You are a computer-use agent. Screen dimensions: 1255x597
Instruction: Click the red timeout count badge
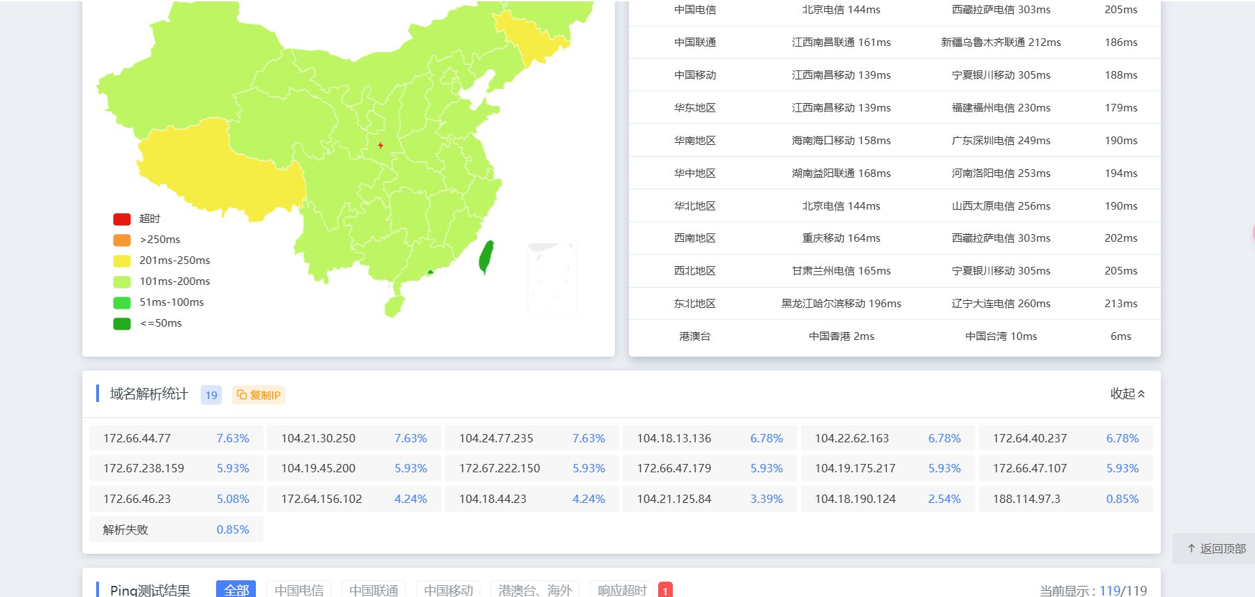click(x=664, y=590)
